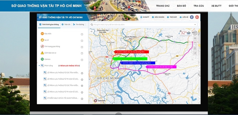Click the Cảnh báo kẹt xe yellow alert icon
238x115 pixels.
pyautogui.click(x=42, y=53)
